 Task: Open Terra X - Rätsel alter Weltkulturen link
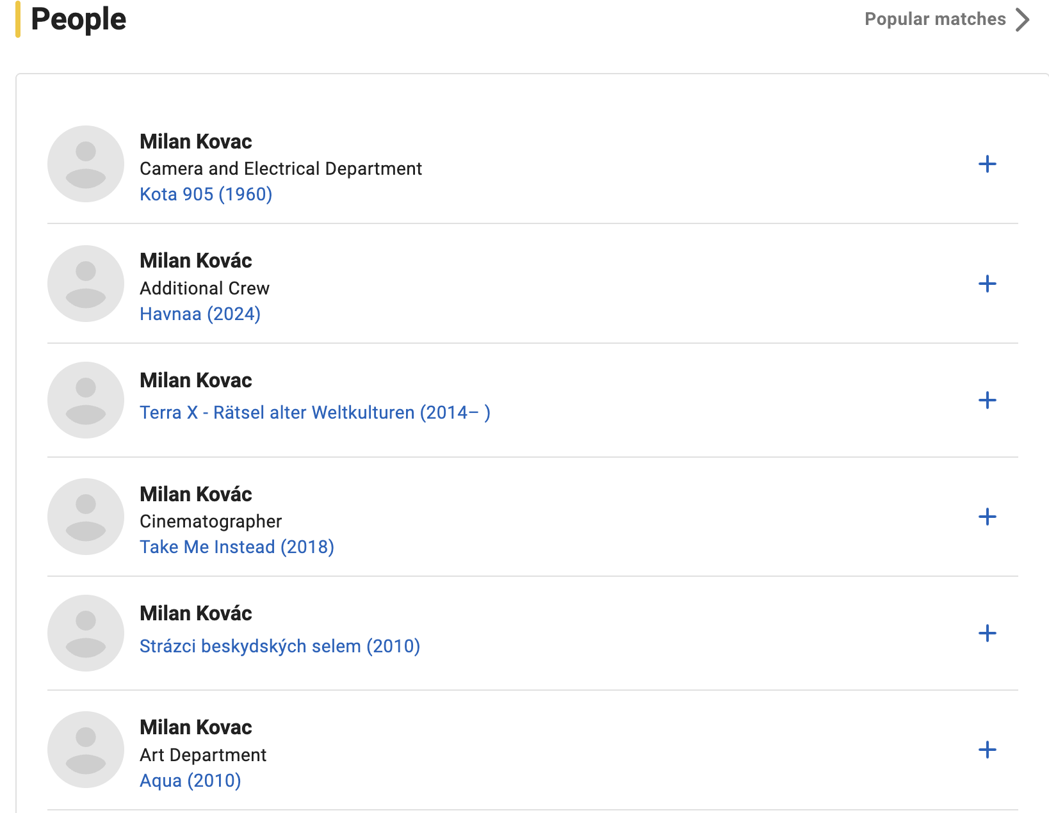tap(314, 412)
